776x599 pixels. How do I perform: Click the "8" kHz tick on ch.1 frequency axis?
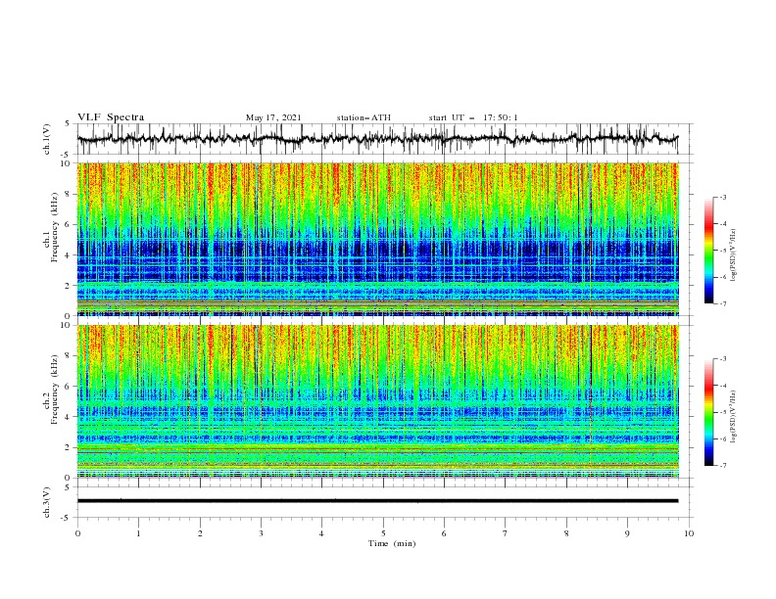pyautogui.click(x=68, y=194)
